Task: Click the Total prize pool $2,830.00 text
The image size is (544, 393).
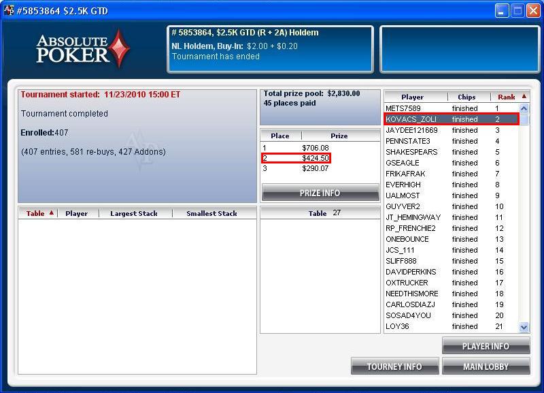Action: (x=311, y=93)
